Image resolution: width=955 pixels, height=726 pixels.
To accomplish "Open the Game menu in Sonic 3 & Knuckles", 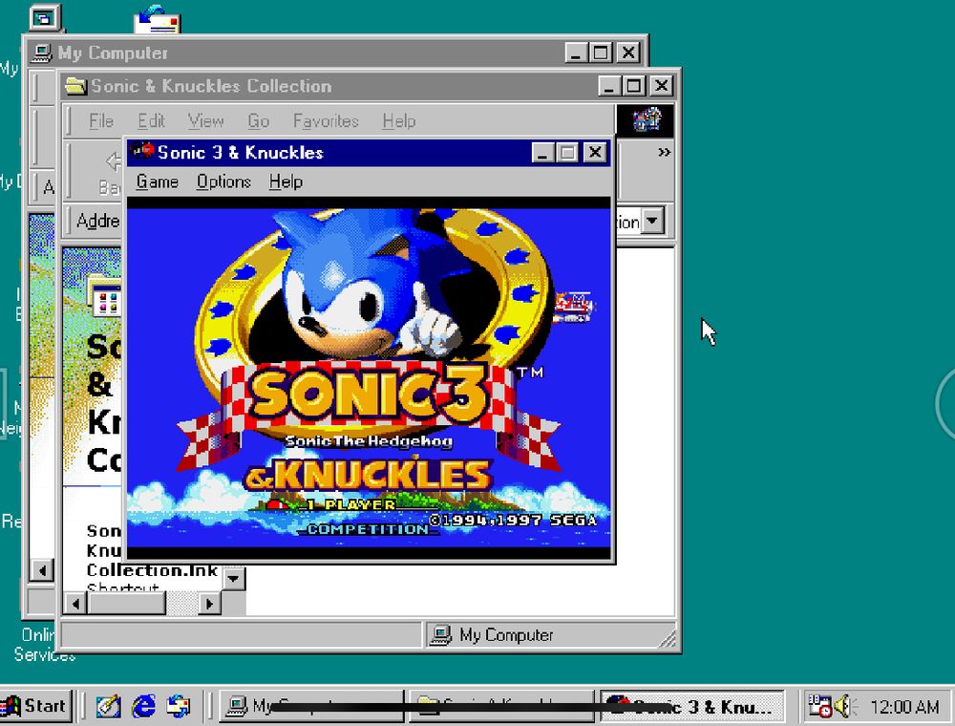I will pyautogui.click(x=158, y=182).
